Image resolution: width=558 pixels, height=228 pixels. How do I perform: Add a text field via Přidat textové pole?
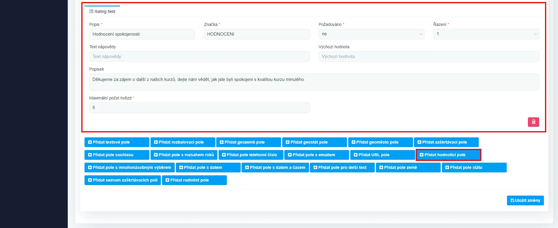click(117, 142)
